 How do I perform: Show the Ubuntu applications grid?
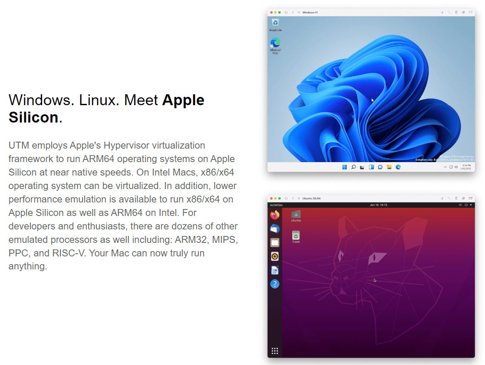[274, 351]
